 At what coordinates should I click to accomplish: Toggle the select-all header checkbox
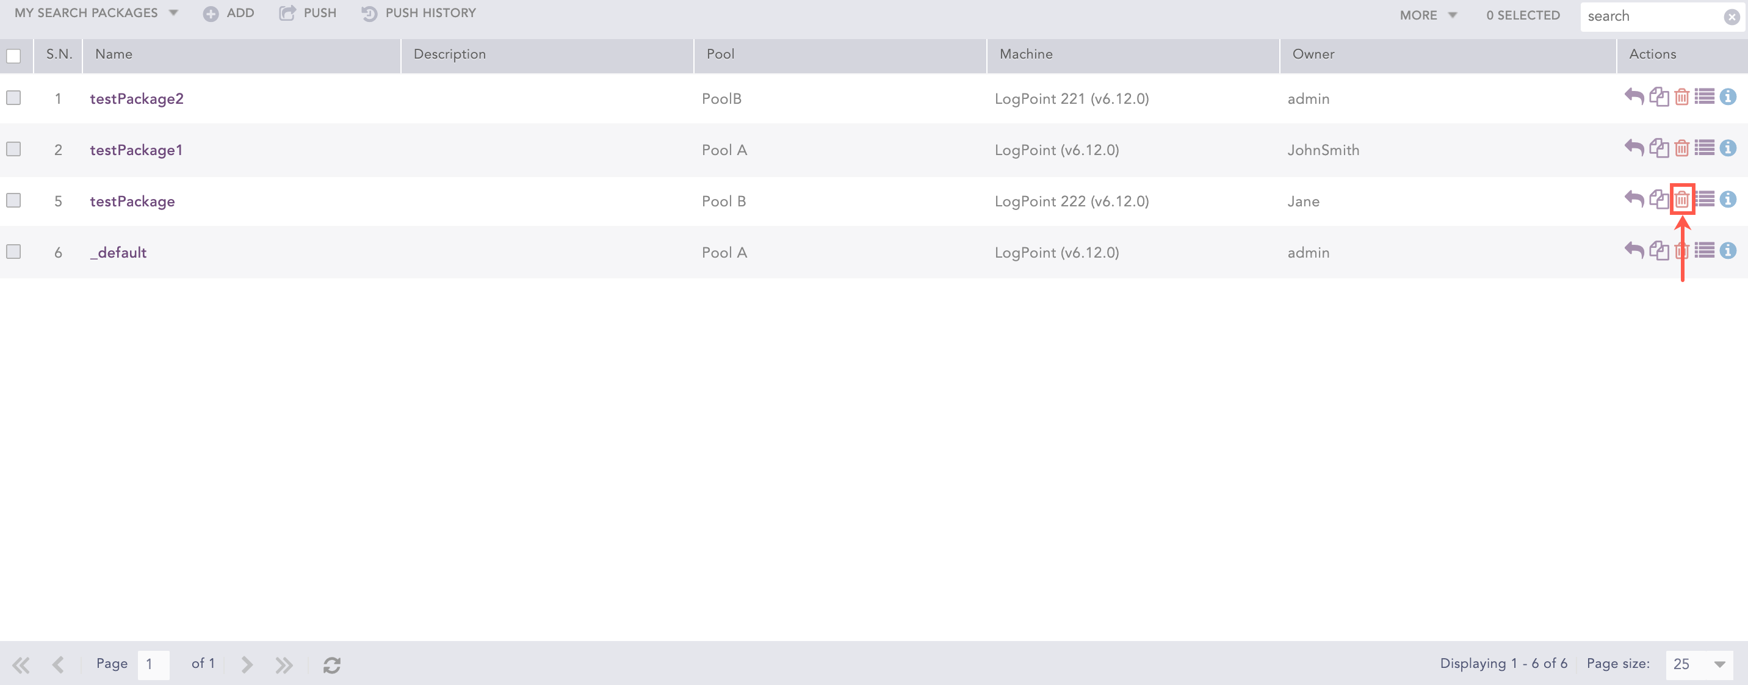pos(13,56)
